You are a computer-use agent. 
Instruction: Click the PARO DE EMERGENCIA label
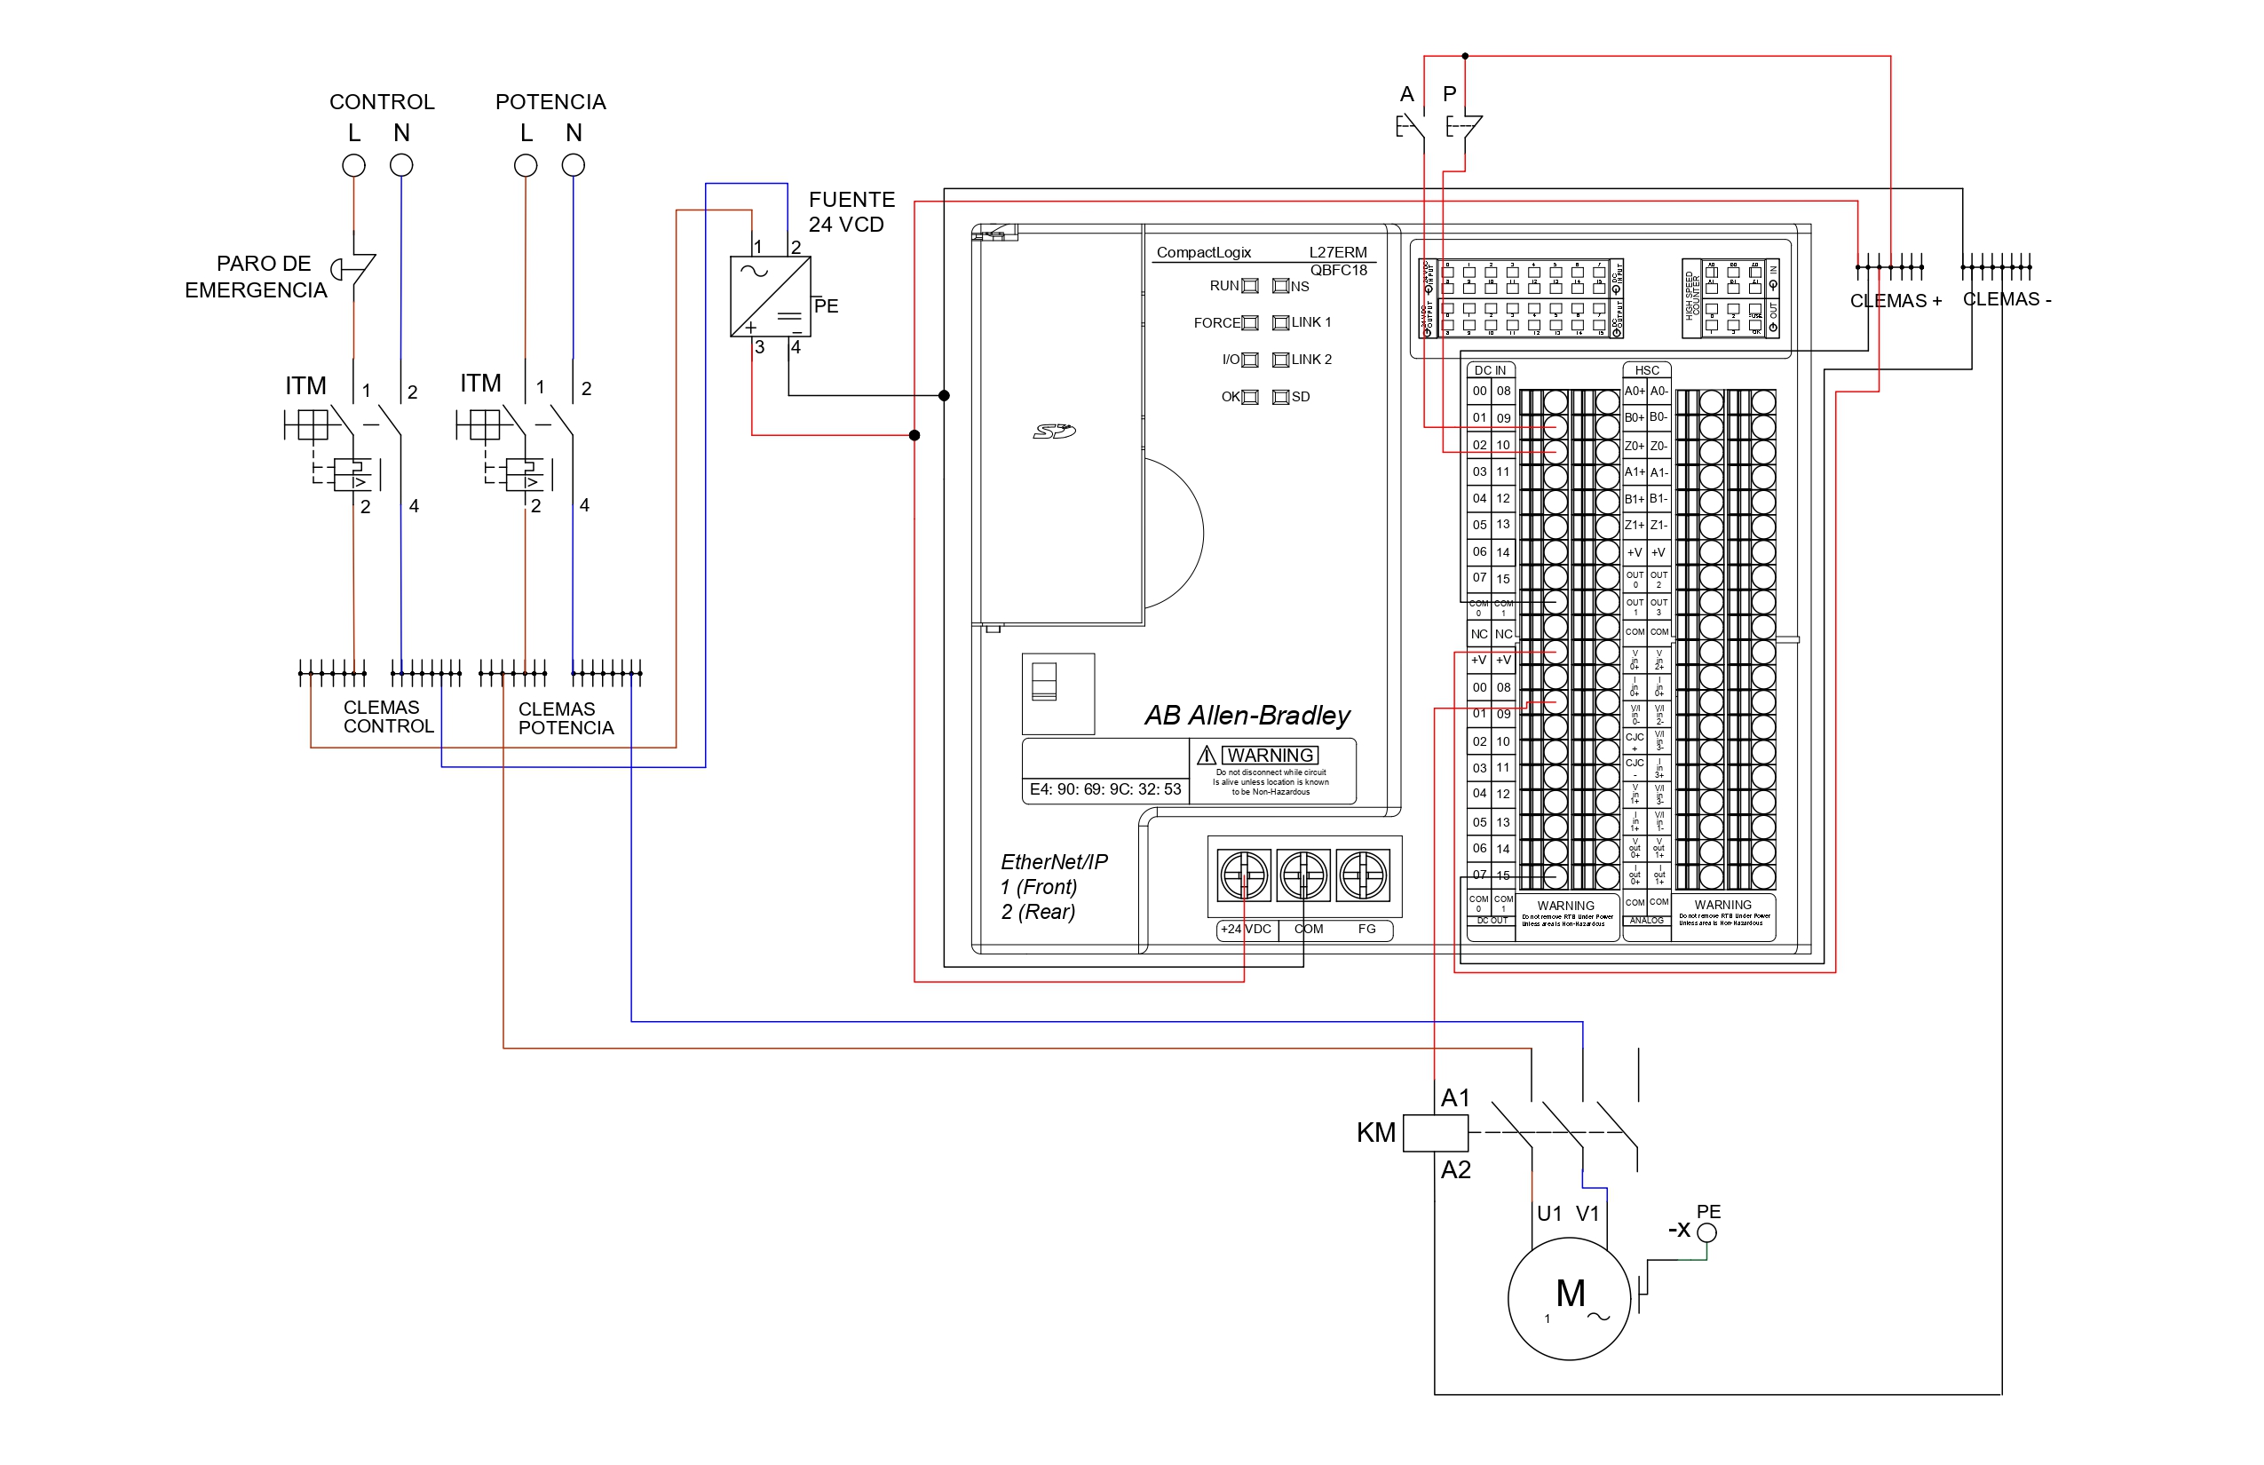(x=256, y=277)
